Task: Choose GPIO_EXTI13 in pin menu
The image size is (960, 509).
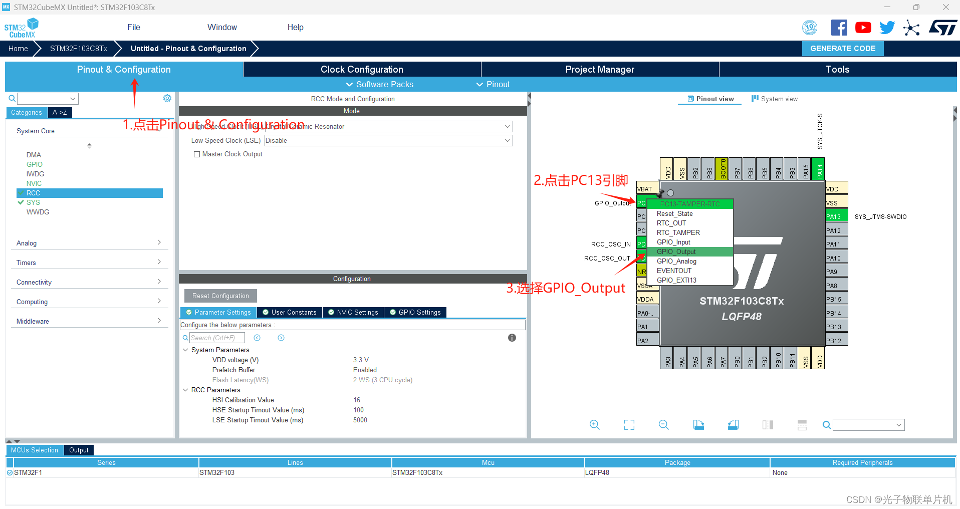Action: coord(690,280)
